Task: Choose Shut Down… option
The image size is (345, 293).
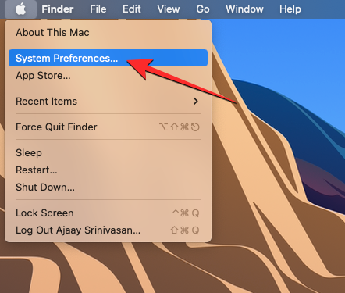Action: (108, 188)
